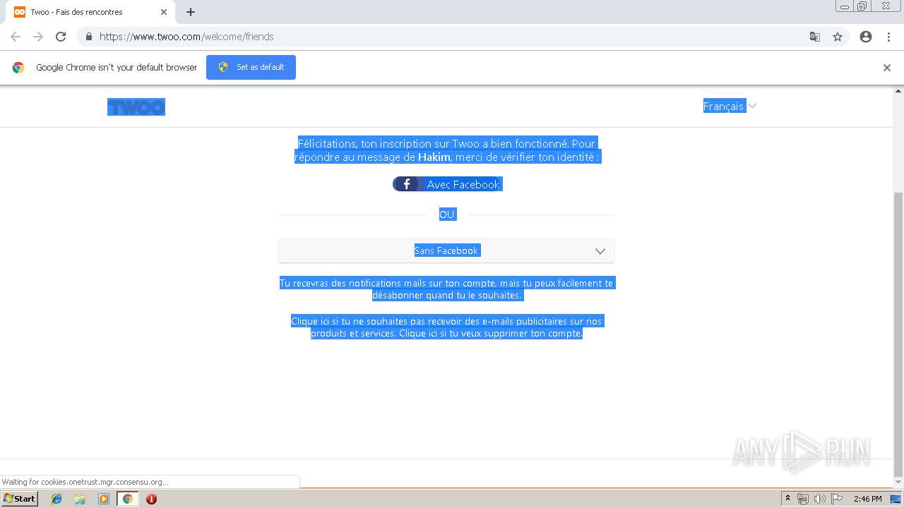Verify identity with Avec Facebook button
Screen dimensions: 904x508
[x=448, y=184]
